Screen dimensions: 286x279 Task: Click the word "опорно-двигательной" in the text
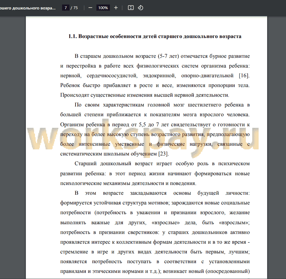coord(208,76)
